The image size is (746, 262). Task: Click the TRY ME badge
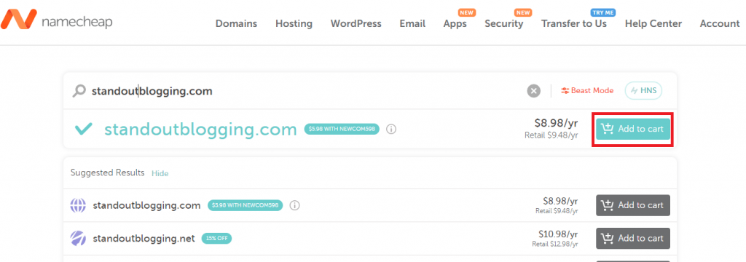click(x=603, y=12)
